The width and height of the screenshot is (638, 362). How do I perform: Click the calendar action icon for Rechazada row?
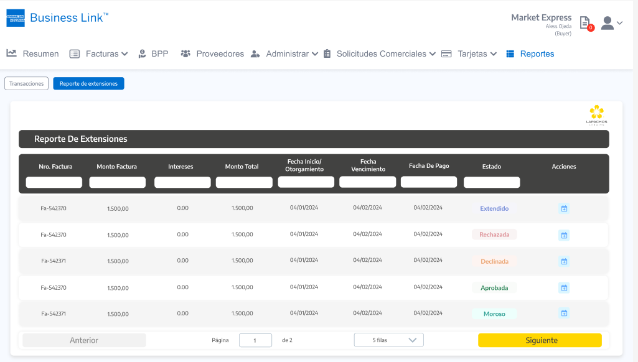tap(564, 235)
